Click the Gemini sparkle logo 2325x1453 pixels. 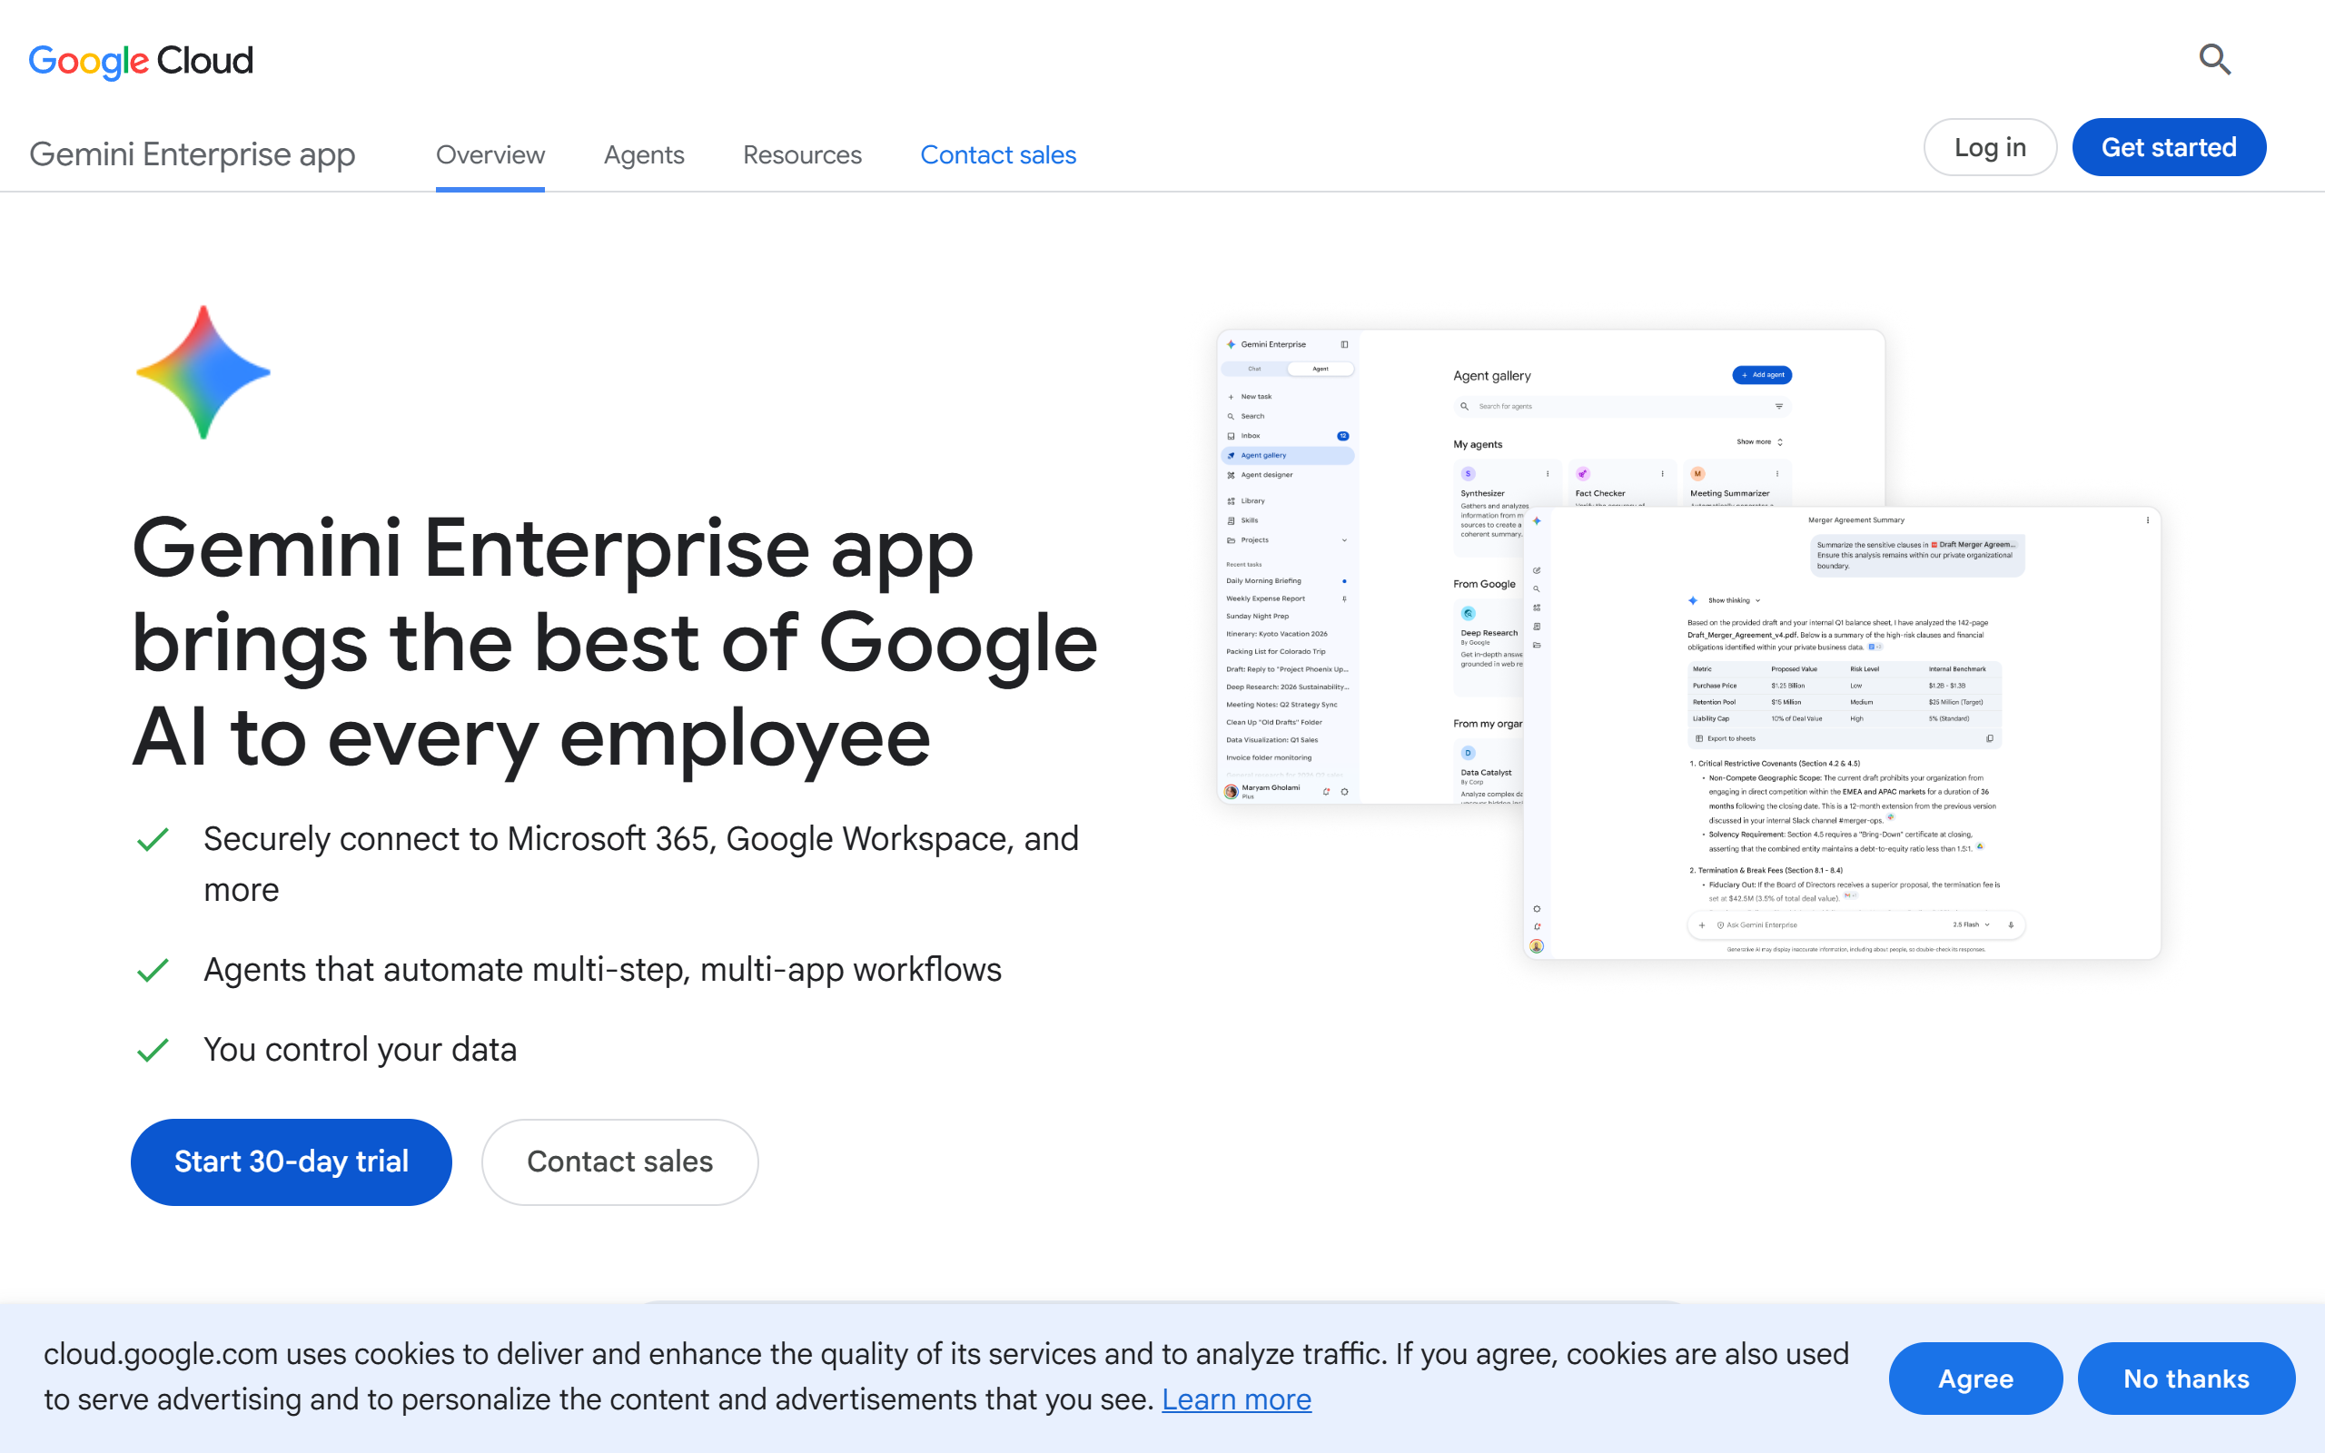tap(203, 372)
